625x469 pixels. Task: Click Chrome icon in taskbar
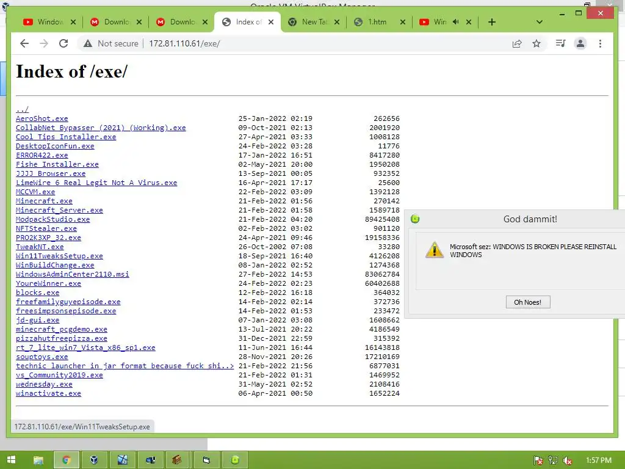click(x=66, y=460)
